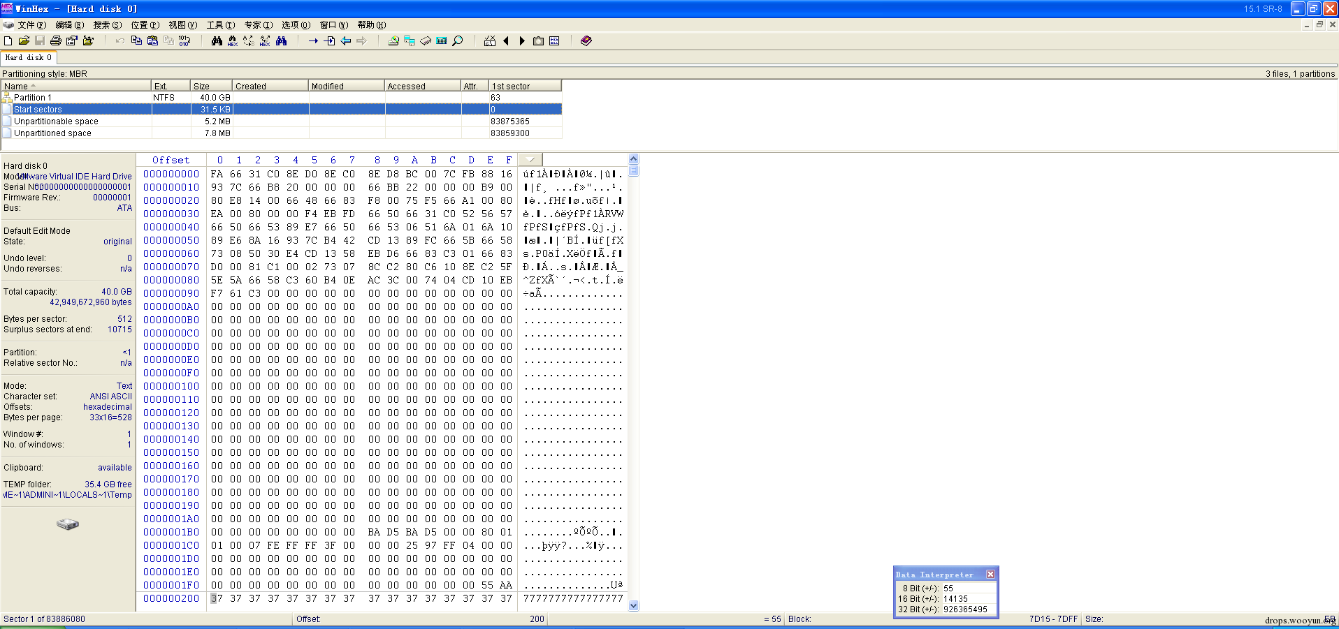Image resolution: width=1339 pixels, height=629 pixels.
Task: Select the Unpartitioned space entry
Action: coord(52,133)
